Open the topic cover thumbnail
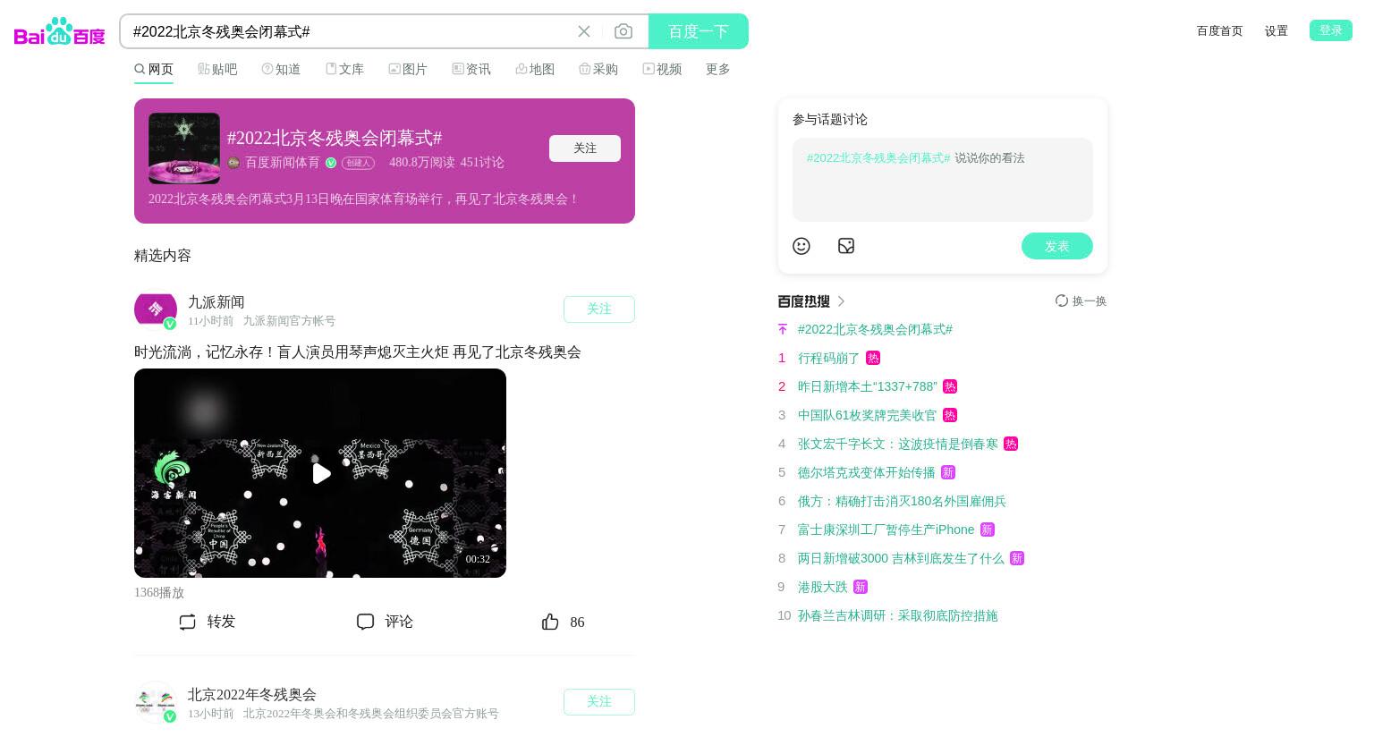The height and width of the screenshot is (737, 1374). (184, 148)
